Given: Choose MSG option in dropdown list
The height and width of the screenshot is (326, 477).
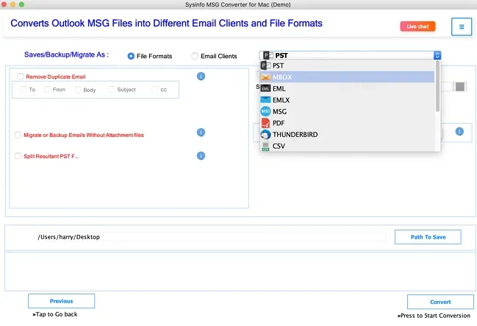Looking at the screenshot, I should pos(347,112).
